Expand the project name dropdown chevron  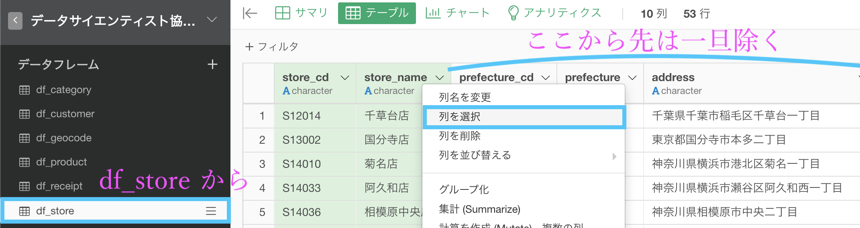coord(212,19)
